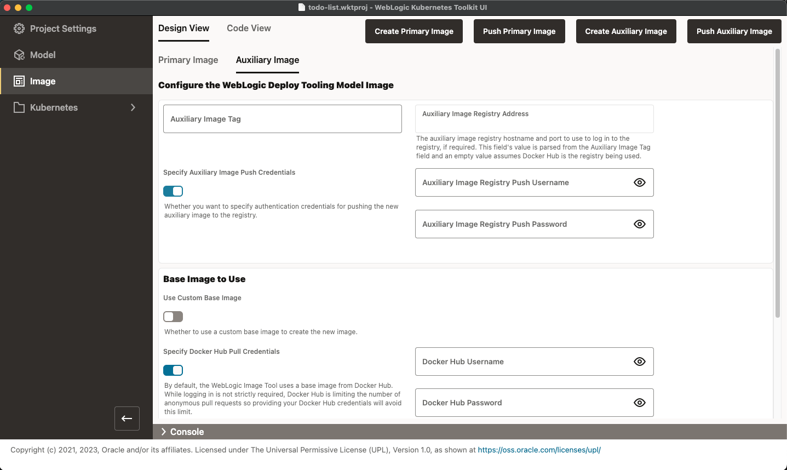
Task: Show the Docker Hub Username value
Action: pyautogui.click(x=640, y=362)
